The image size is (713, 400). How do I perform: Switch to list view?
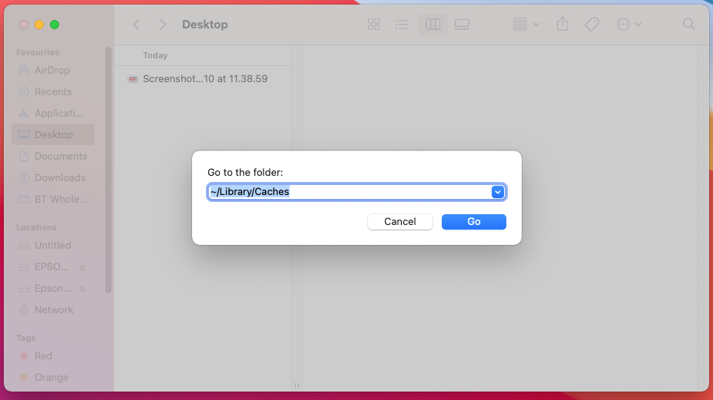point(402,25)
